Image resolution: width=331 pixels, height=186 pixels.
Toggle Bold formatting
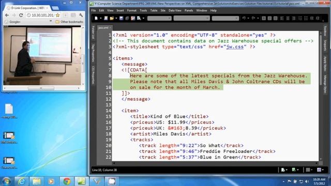point(264,19)
